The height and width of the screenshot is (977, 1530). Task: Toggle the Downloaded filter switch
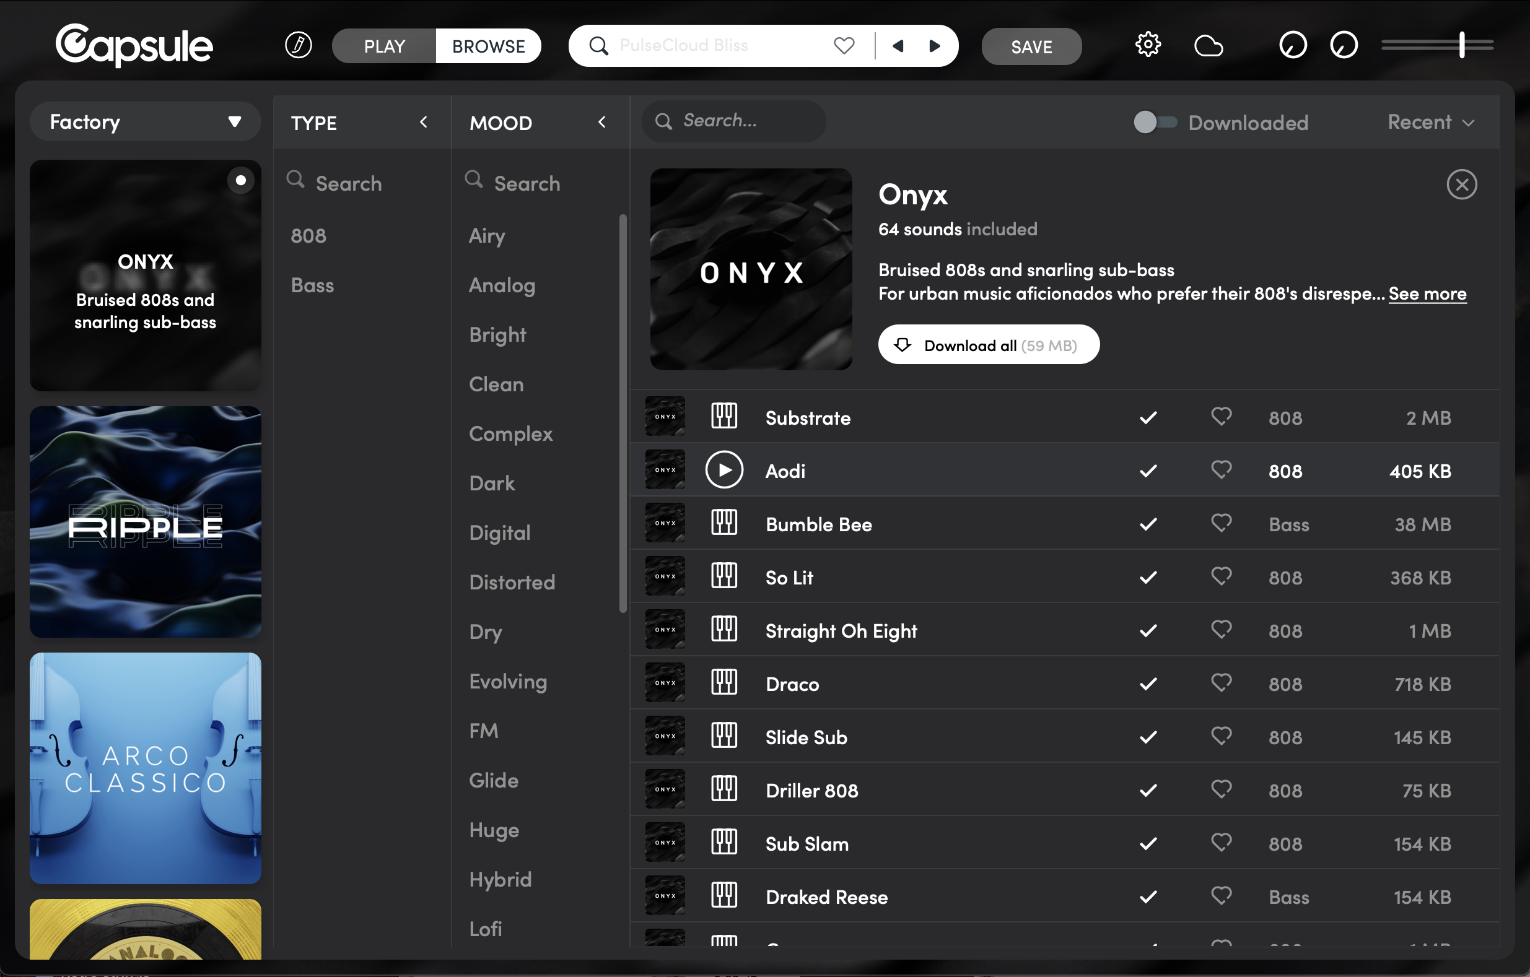point(1155,122)
